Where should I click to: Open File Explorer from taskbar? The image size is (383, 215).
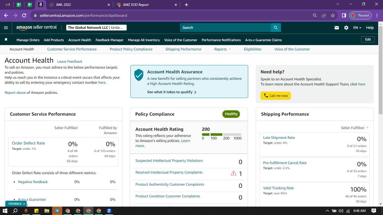click(47, 211)
